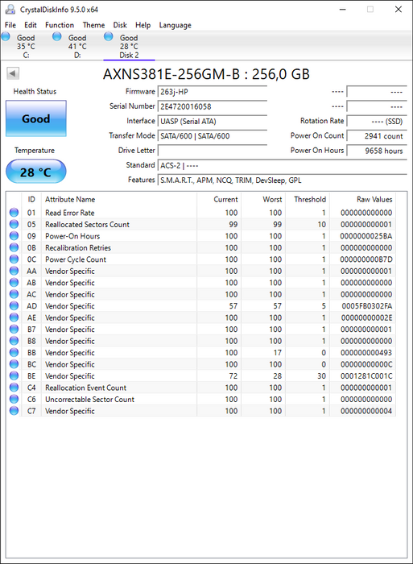This screenshot has width=413, height=564.
Task: Click the Power On Hours value 9658 hours
Action: click(377, 151)
